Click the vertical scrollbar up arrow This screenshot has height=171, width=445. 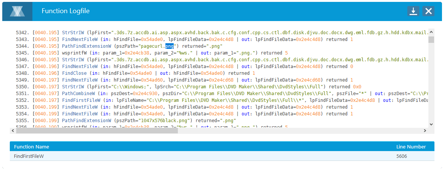pos(431,32)
